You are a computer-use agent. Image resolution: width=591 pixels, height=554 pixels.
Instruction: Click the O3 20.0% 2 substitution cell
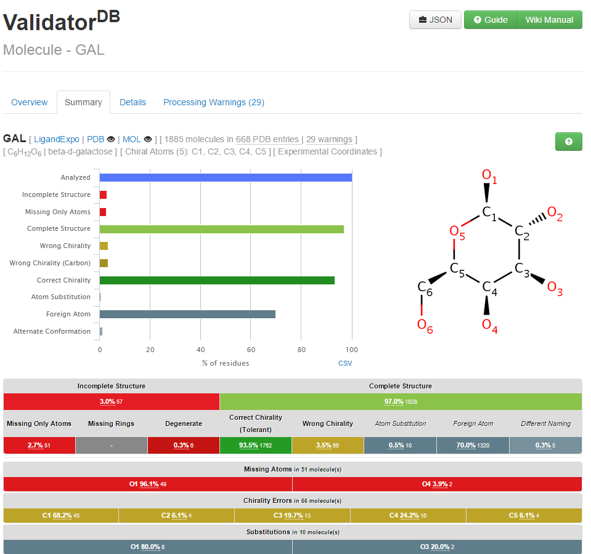tap(437, 547)
